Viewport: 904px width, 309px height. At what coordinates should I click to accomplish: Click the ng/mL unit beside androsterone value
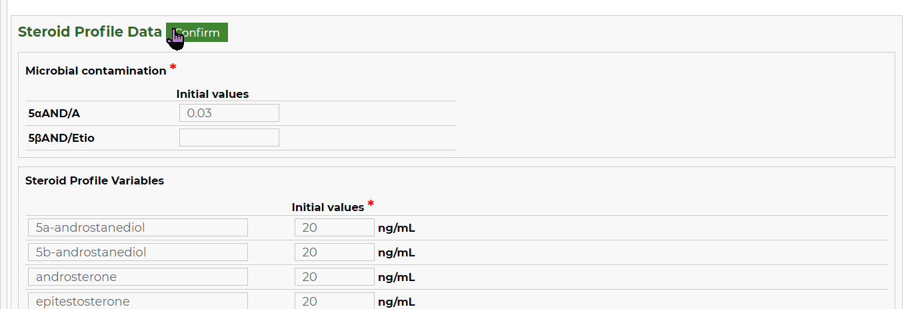click(x=397, y=277)
